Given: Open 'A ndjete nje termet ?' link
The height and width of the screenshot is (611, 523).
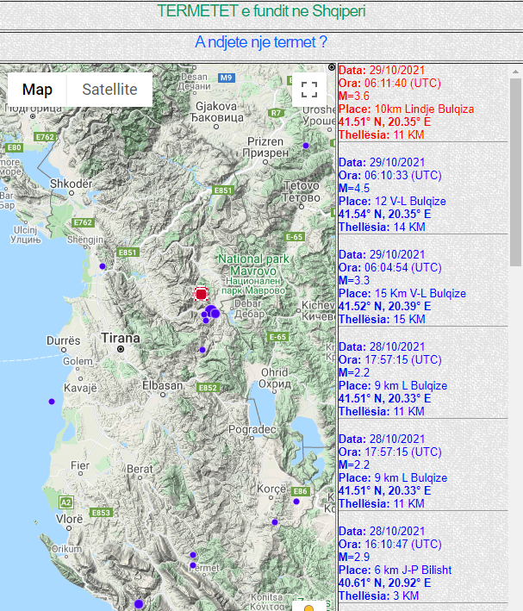Looking at the screenshot, I should (x=261, y=41).
